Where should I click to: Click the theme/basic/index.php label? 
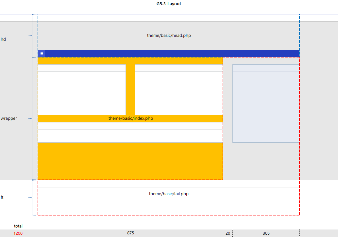coord(130,119)
